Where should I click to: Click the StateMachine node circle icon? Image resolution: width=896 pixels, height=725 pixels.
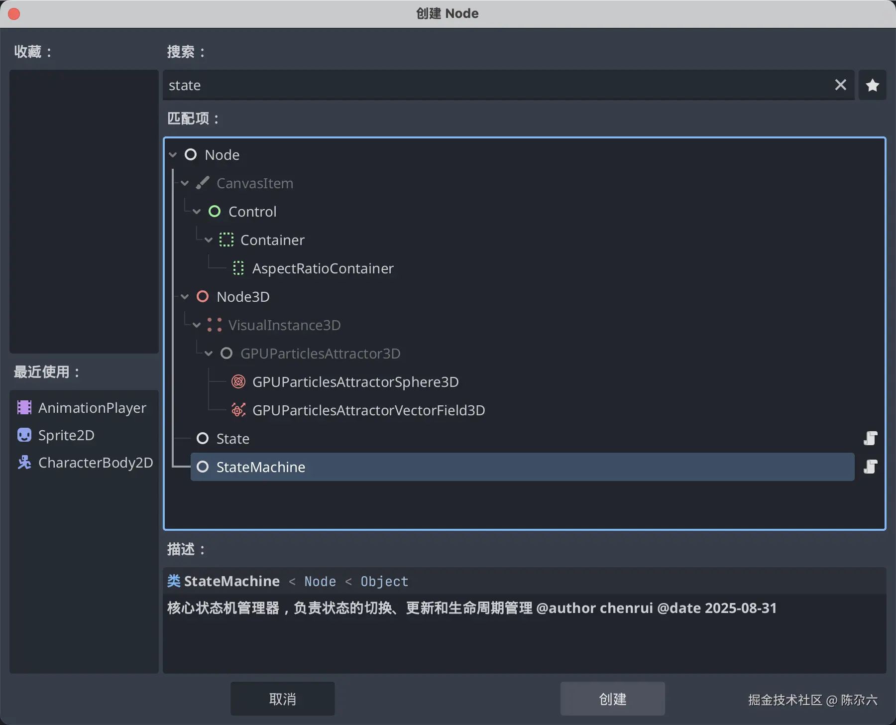(x=203, y=467)
